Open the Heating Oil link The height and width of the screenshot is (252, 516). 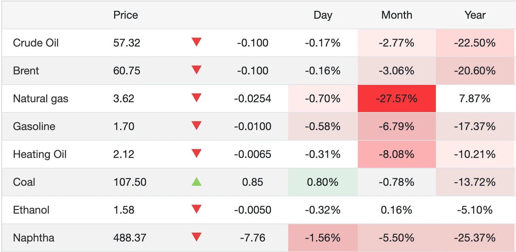[x=40, y=154]
